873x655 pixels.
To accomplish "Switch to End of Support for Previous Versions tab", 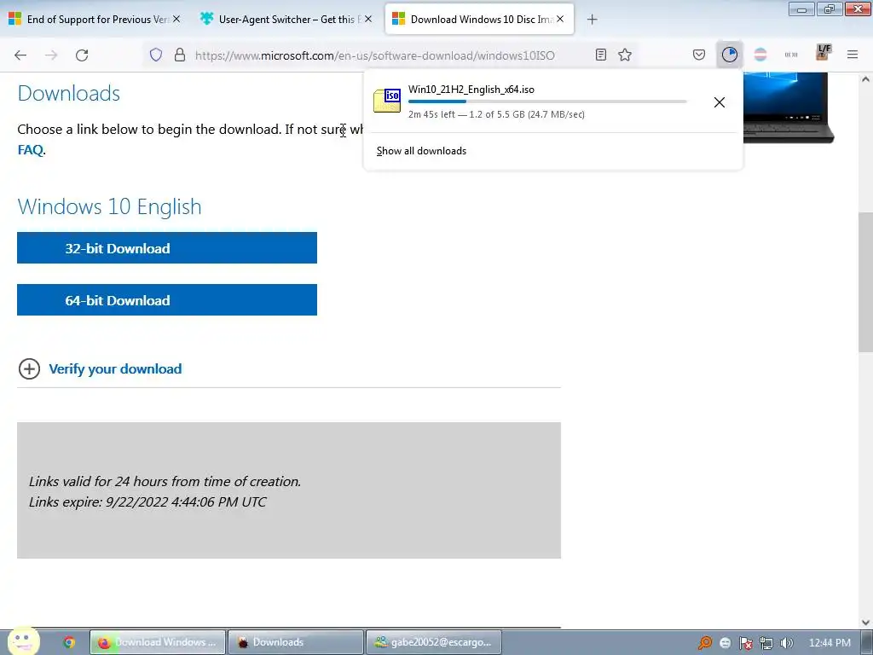I will click(x=96, y=20).
